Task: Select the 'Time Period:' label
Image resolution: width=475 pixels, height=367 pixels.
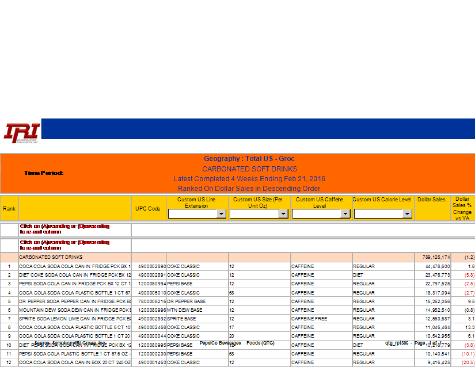Action: (44, 173)
